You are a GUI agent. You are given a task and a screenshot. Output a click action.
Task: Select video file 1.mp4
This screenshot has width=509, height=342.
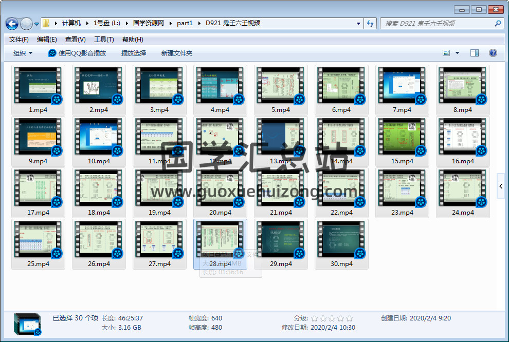[38, 90]
